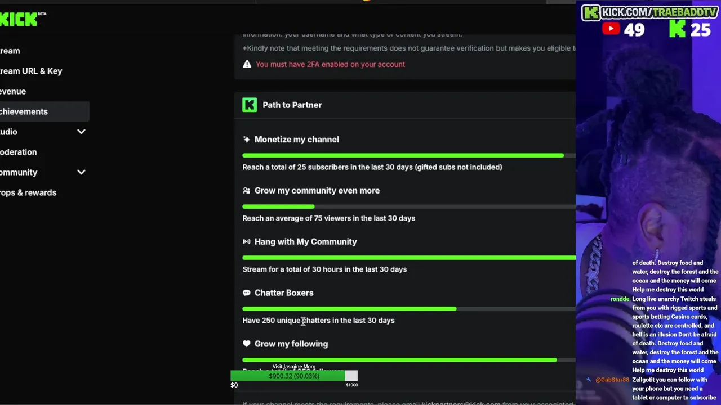Click the kickpartners@kick.com email link
This screenshot has width=721, height=405.
click(x=461, y=403)
